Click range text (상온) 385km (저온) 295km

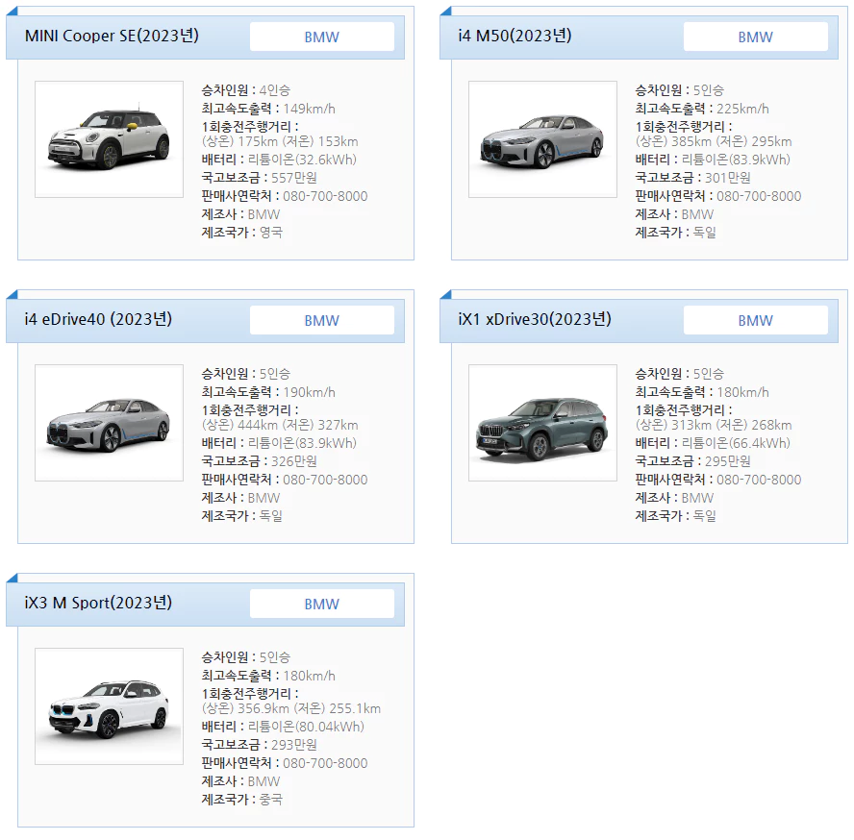click(714, 141)
